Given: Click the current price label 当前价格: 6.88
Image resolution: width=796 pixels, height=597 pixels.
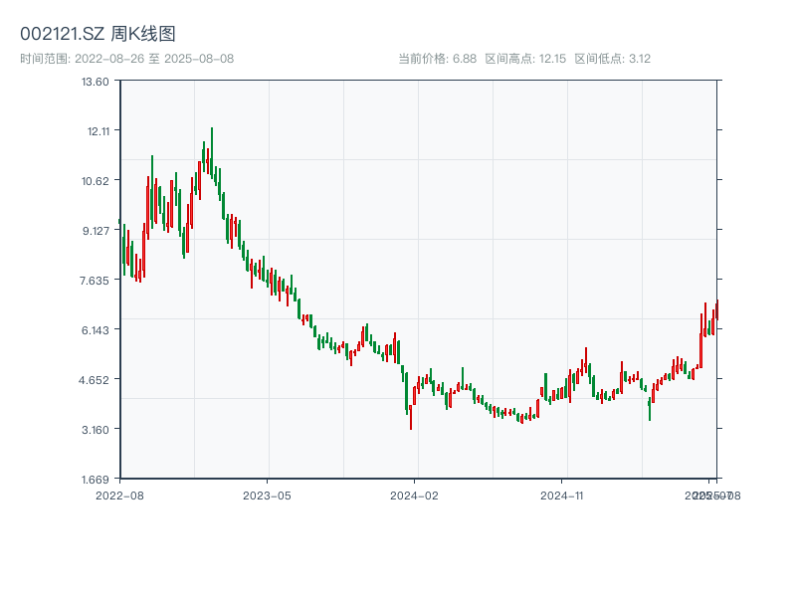Looking at the screenshot, I should pos(437,59).
